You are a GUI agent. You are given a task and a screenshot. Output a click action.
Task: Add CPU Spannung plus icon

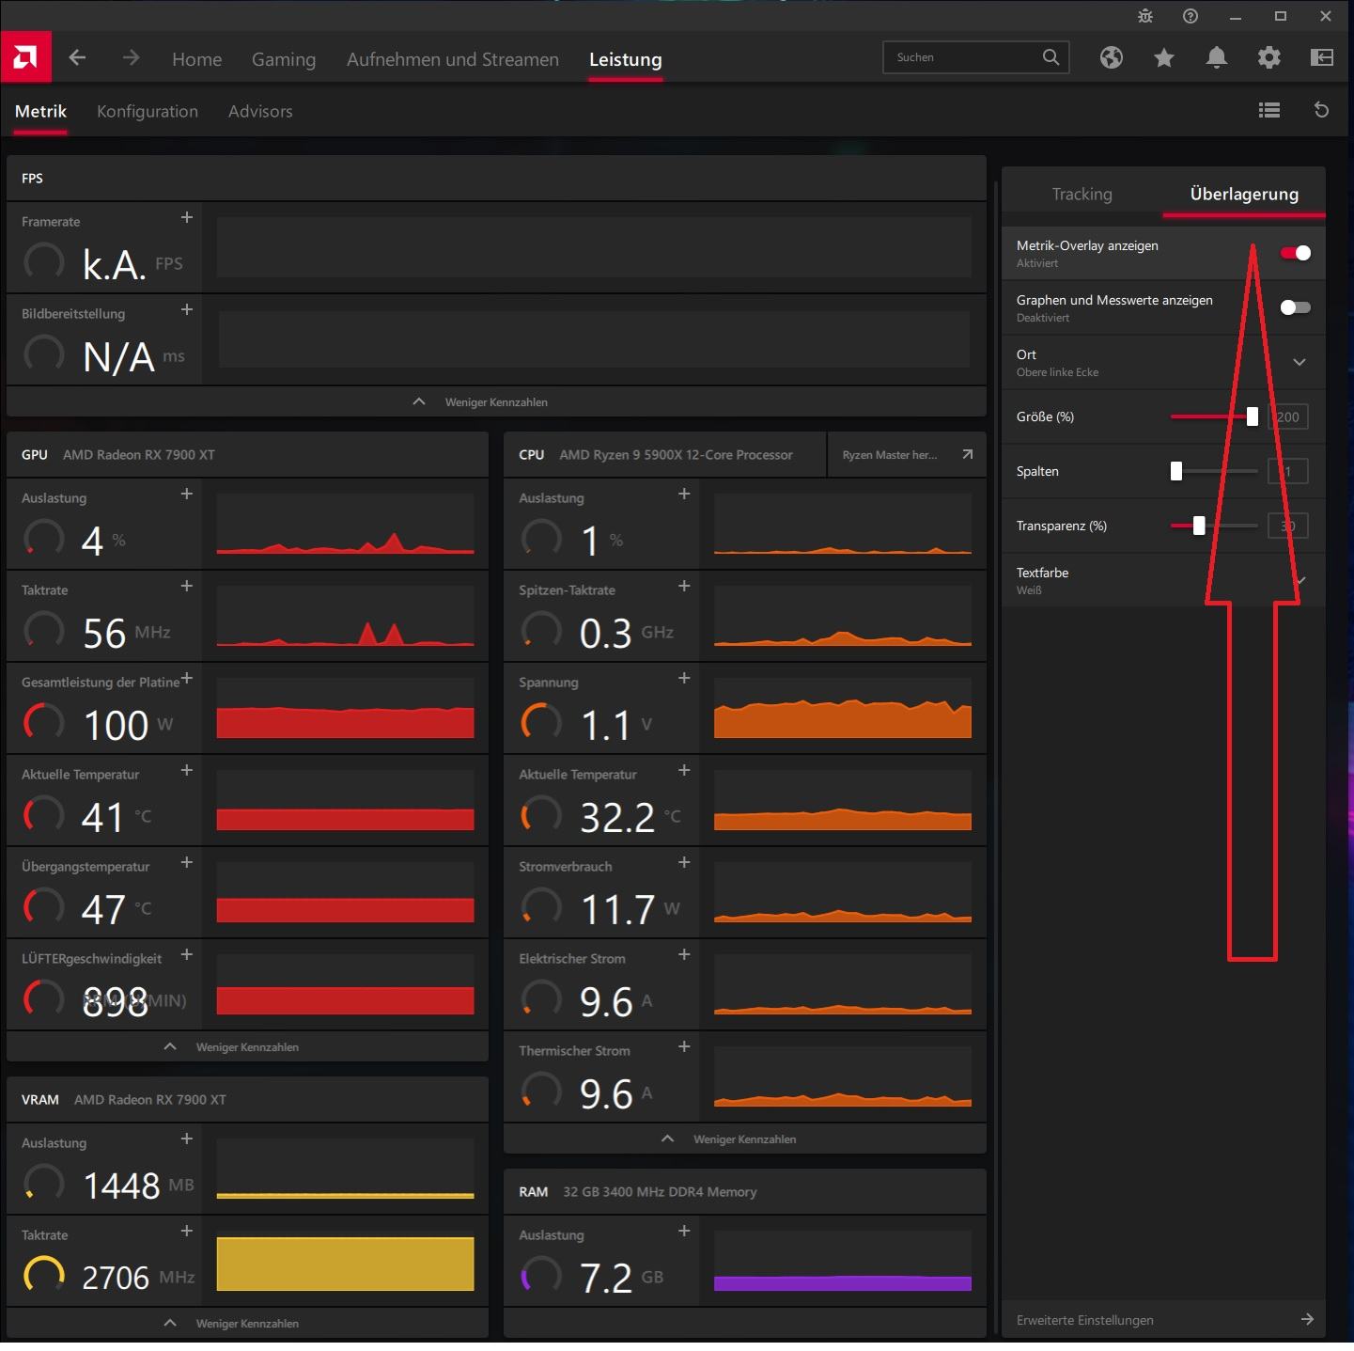pos(684,679)
